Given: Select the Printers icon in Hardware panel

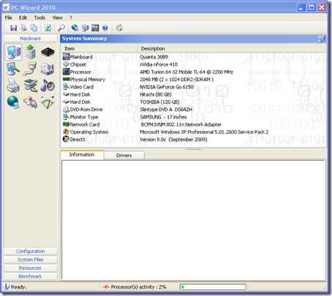Looking at the screenshot, I should pyautogui.click(x=13, y=86).
